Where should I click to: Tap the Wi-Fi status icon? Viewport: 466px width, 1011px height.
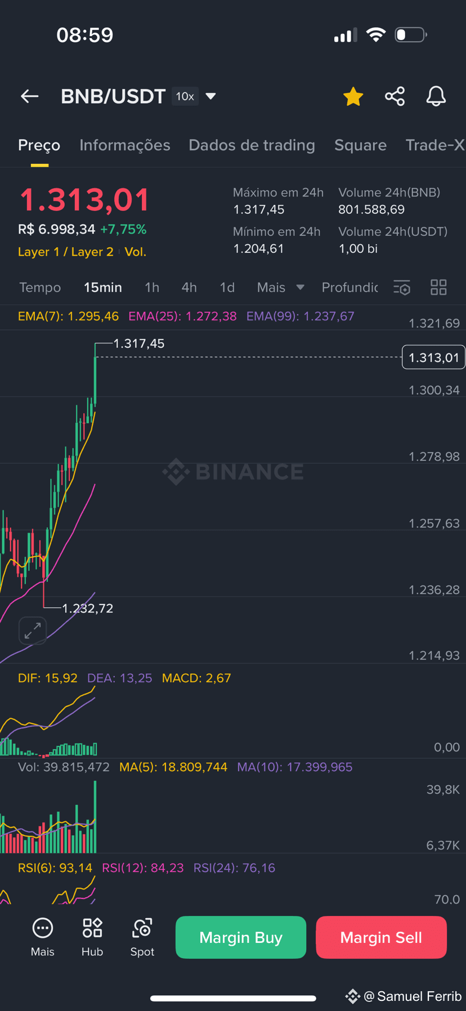(x=376, y=35)
